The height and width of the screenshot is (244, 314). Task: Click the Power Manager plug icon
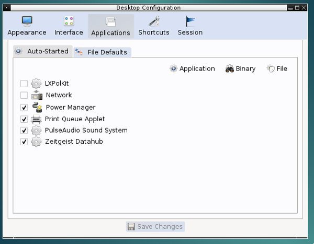[37, 107]
